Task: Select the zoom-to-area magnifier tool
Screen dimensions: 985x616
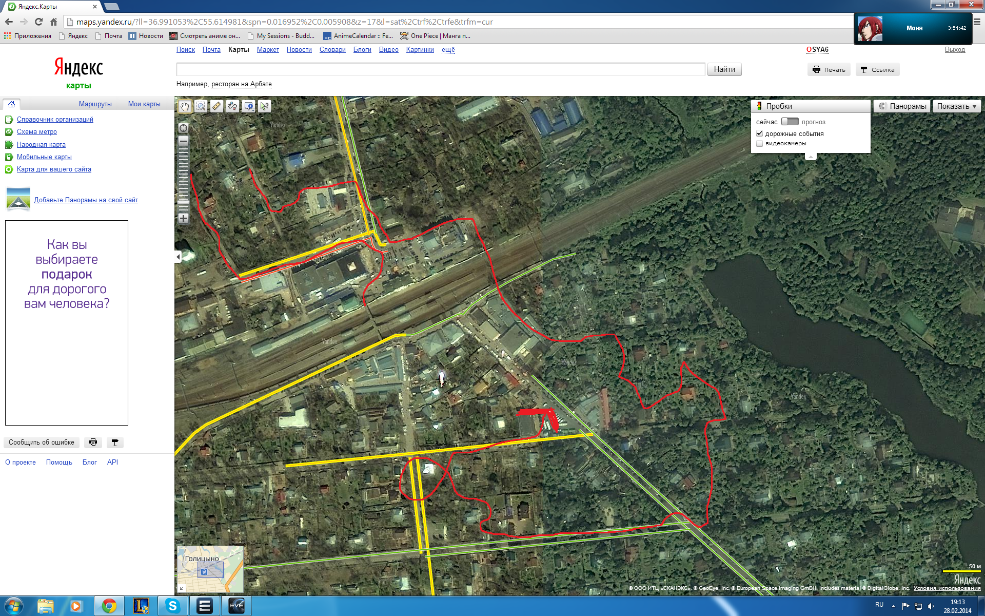Action: pos(201,106)
